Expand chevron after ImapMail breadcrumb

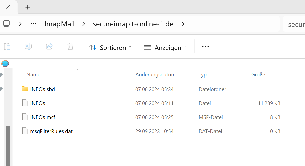pos(84,24)
